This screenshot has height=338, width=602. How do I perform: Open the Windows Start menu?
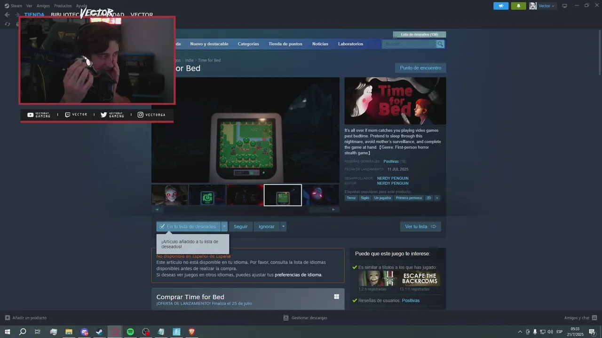8,331
